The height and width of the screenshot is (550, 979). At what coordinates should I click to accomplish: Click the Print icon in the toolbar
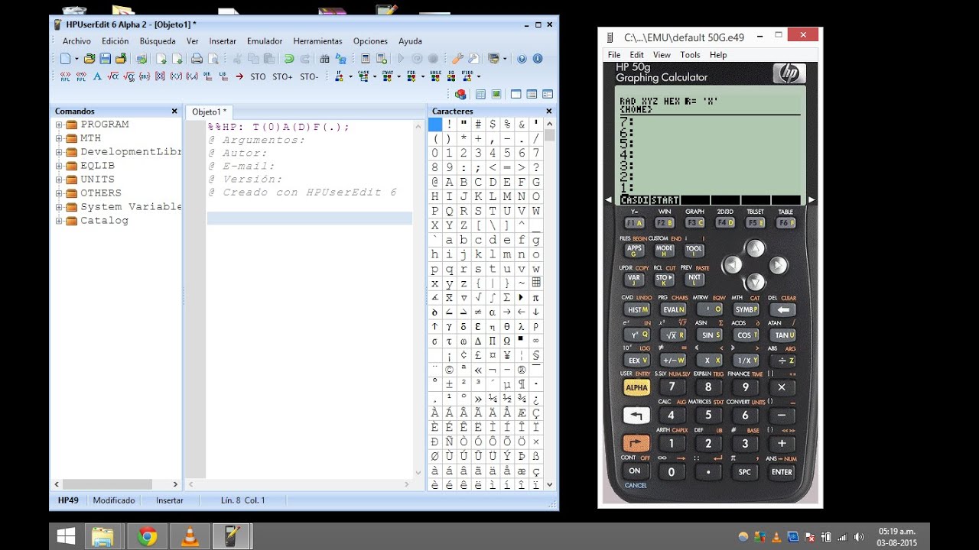point(197,59)
